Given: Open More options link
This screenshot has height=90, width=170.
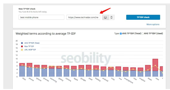Looking at the screenshot, I should point(153,24).
